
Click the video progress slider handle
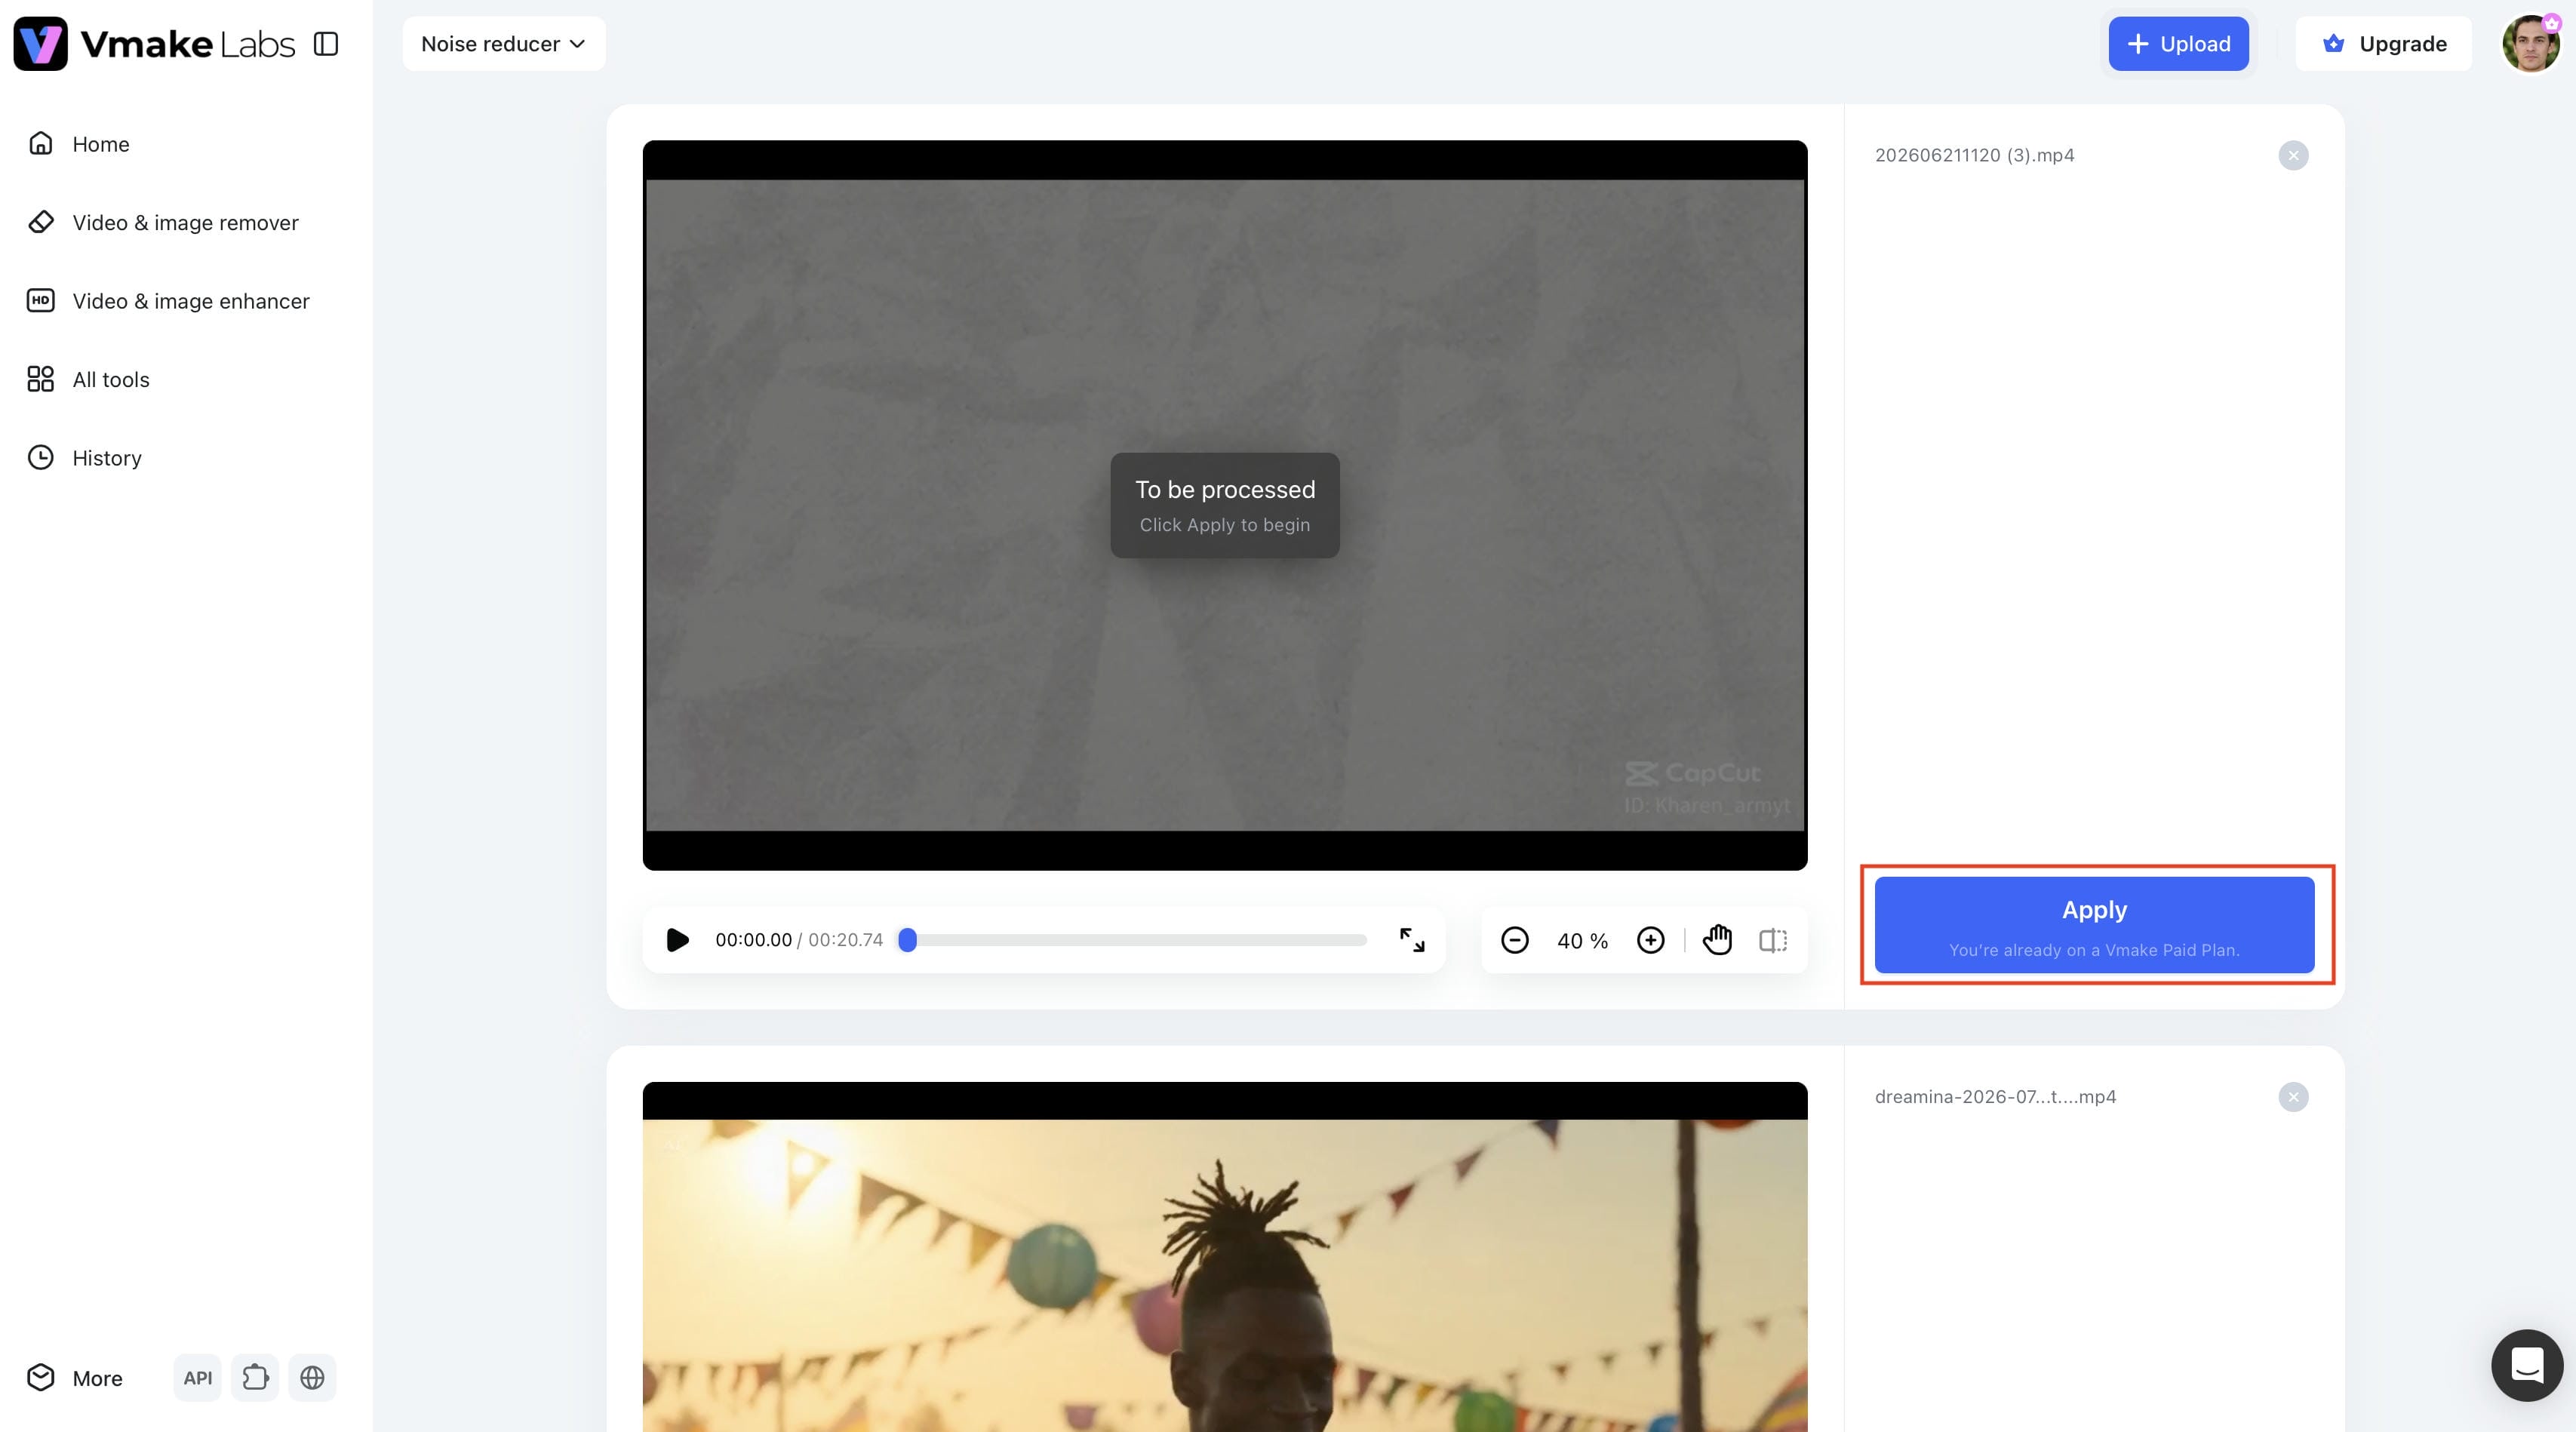pyautogui.click(x=907, y=940)
